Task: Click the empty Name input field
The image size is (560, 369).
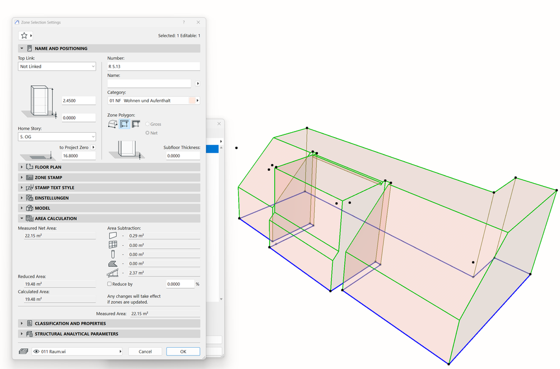Action: point(149,83)
